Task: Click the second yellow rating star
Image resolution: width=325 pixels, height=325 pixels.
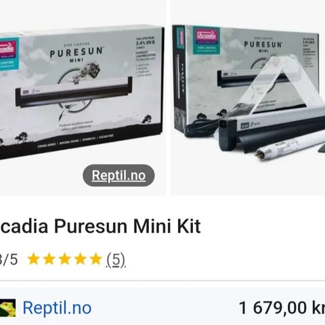Action: pyautogui.click(x=49, y=259)
